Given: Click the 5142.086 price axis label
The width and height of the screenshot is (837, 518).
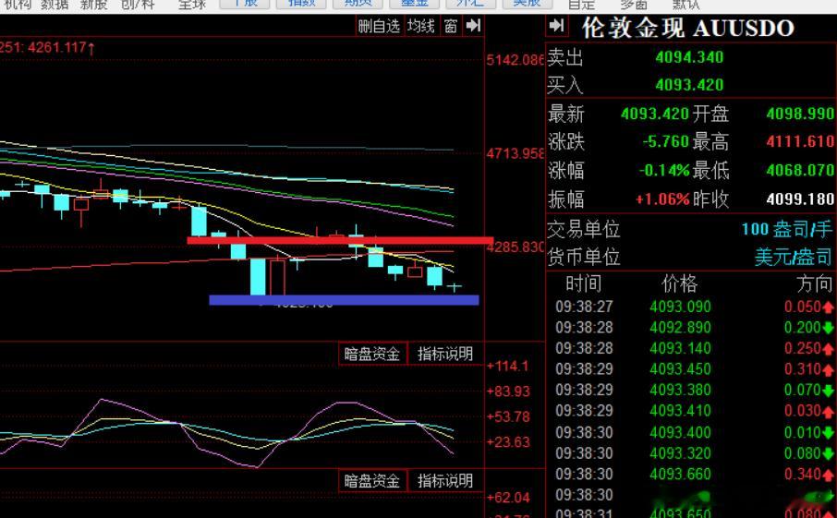Looking at the screenshot, I should [516, 60].
